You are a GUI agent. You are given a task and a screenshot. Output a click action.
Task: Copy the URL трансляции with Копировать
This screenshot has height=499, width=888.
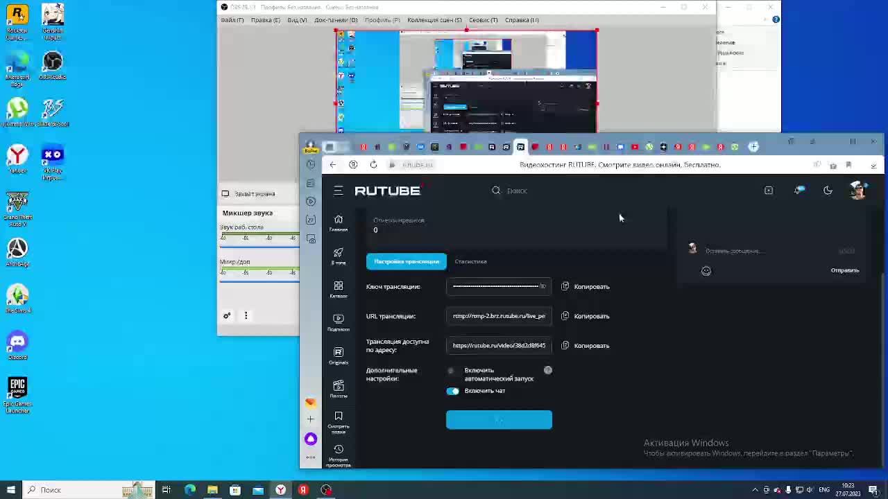coord(586,316)
